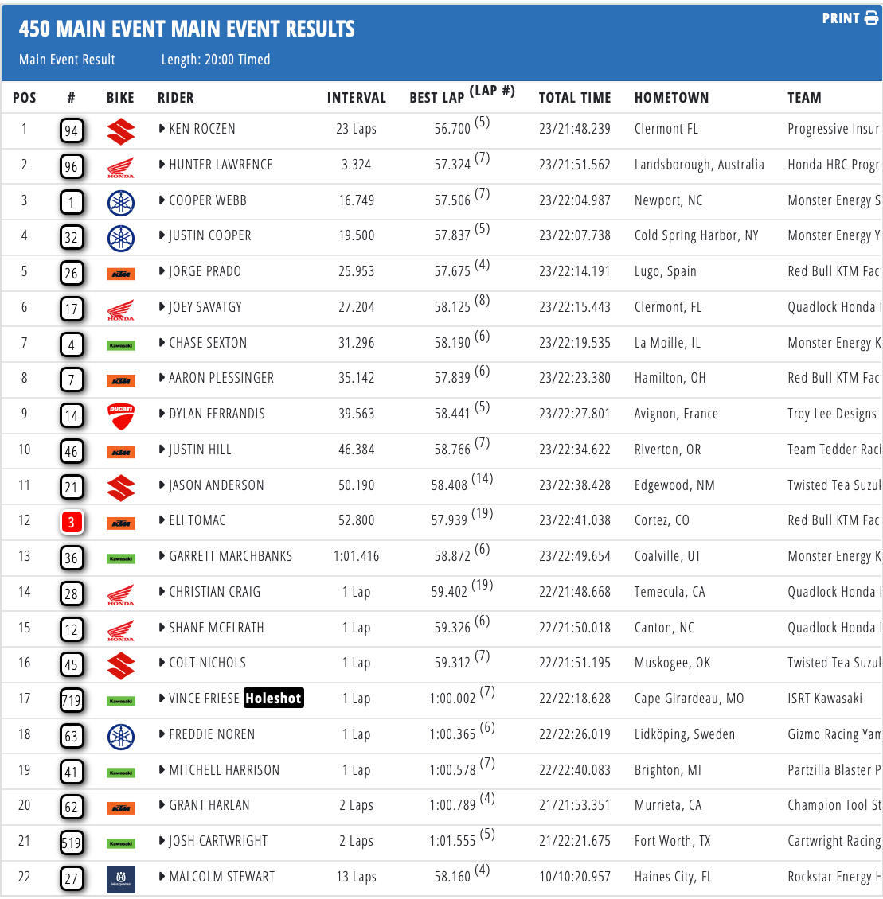Viewport: 883px width, 899px height.
Task: Click Eli Tomac's red number 3 plate
Action: pos(72,523)
